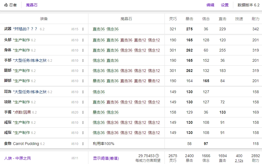Click the 暴击 column header
The height and width of the screenshot is (164, 262).
[x=189, y=19]
